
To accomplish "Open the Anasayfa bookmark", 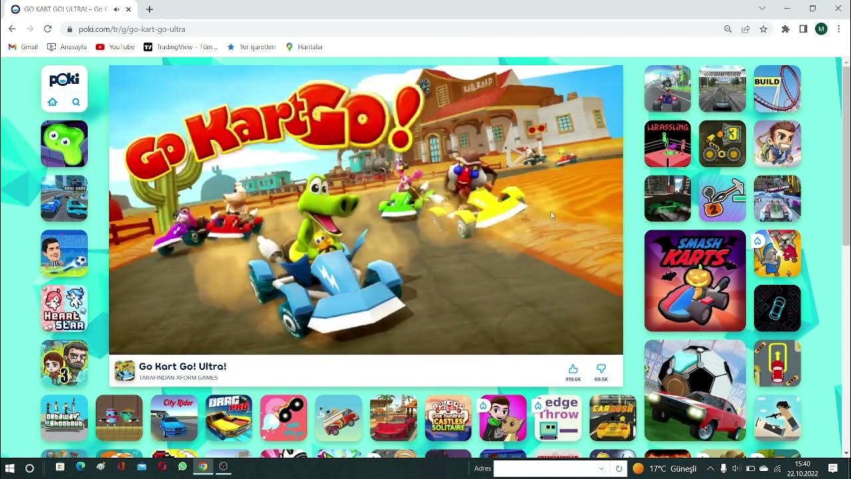I will click(x=67, y=47).
